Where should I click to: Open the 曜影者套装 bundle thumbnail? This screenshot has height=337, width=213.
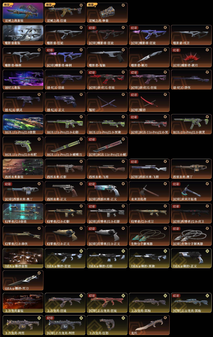[x=23, y=35]
